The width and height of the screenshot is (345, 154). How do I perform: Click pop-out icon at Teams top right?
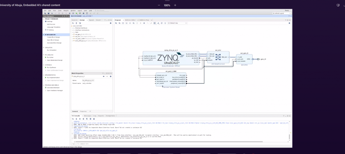(x=338, y=5)
